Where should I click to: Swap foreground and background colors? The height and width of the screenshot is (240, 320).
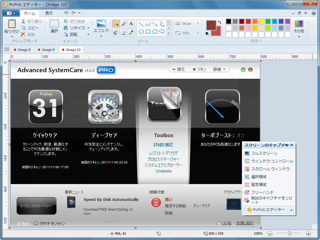click(220, 22)
